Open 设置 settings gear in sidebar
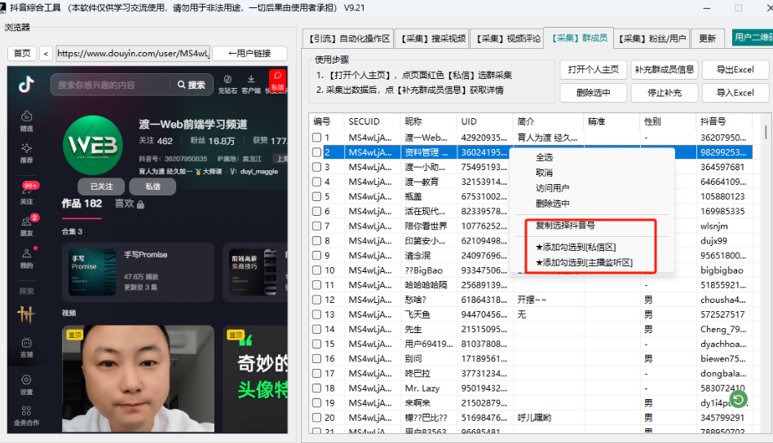Image resolution: width=773 pixels, height=443 pixels. point(27,383)
